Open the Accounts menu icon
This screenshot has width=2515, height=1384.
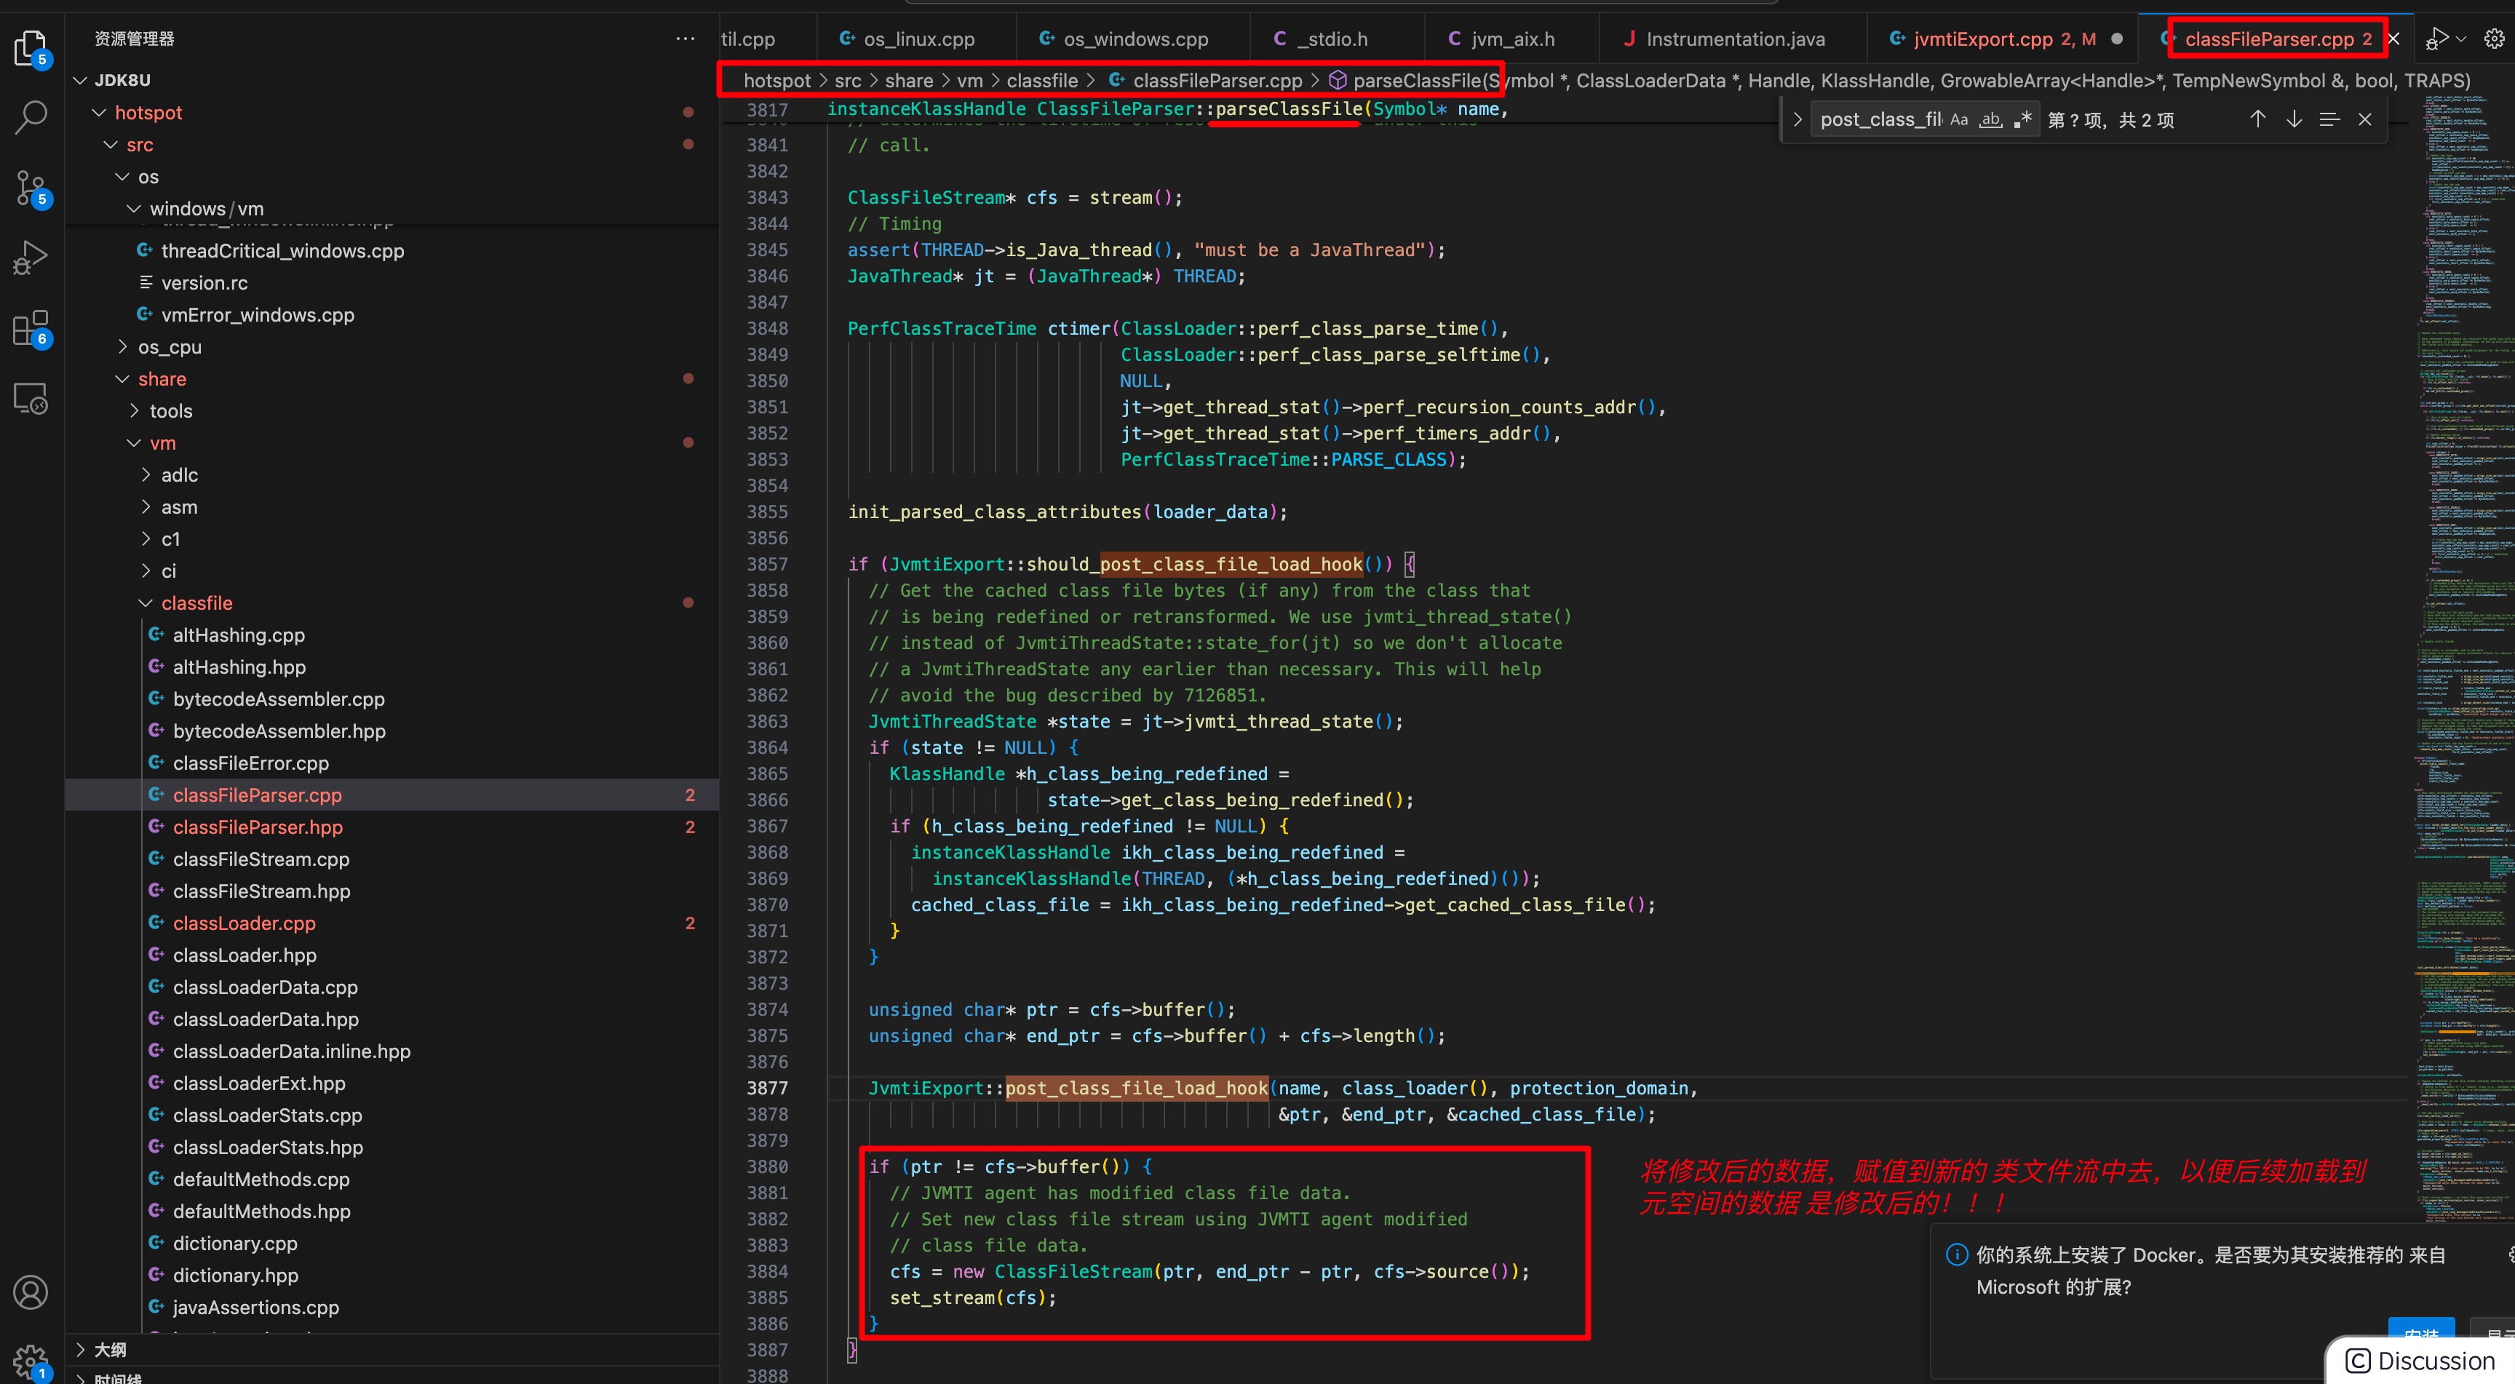(31, 1292)
